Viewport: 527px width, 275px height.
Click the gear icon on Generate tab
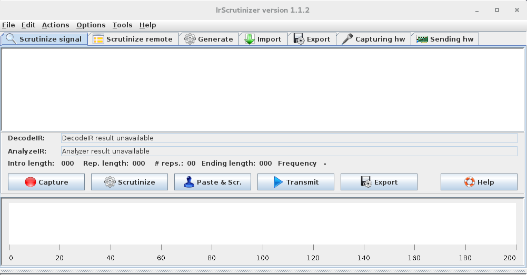point(190,39)
